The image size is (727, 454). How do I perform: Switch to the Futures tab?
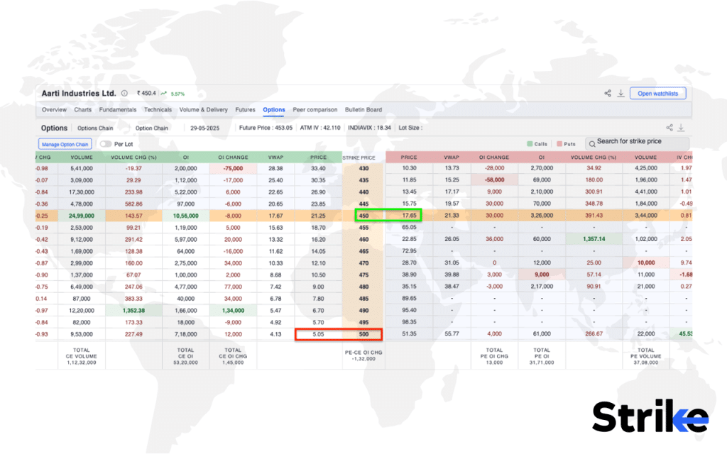245,110
